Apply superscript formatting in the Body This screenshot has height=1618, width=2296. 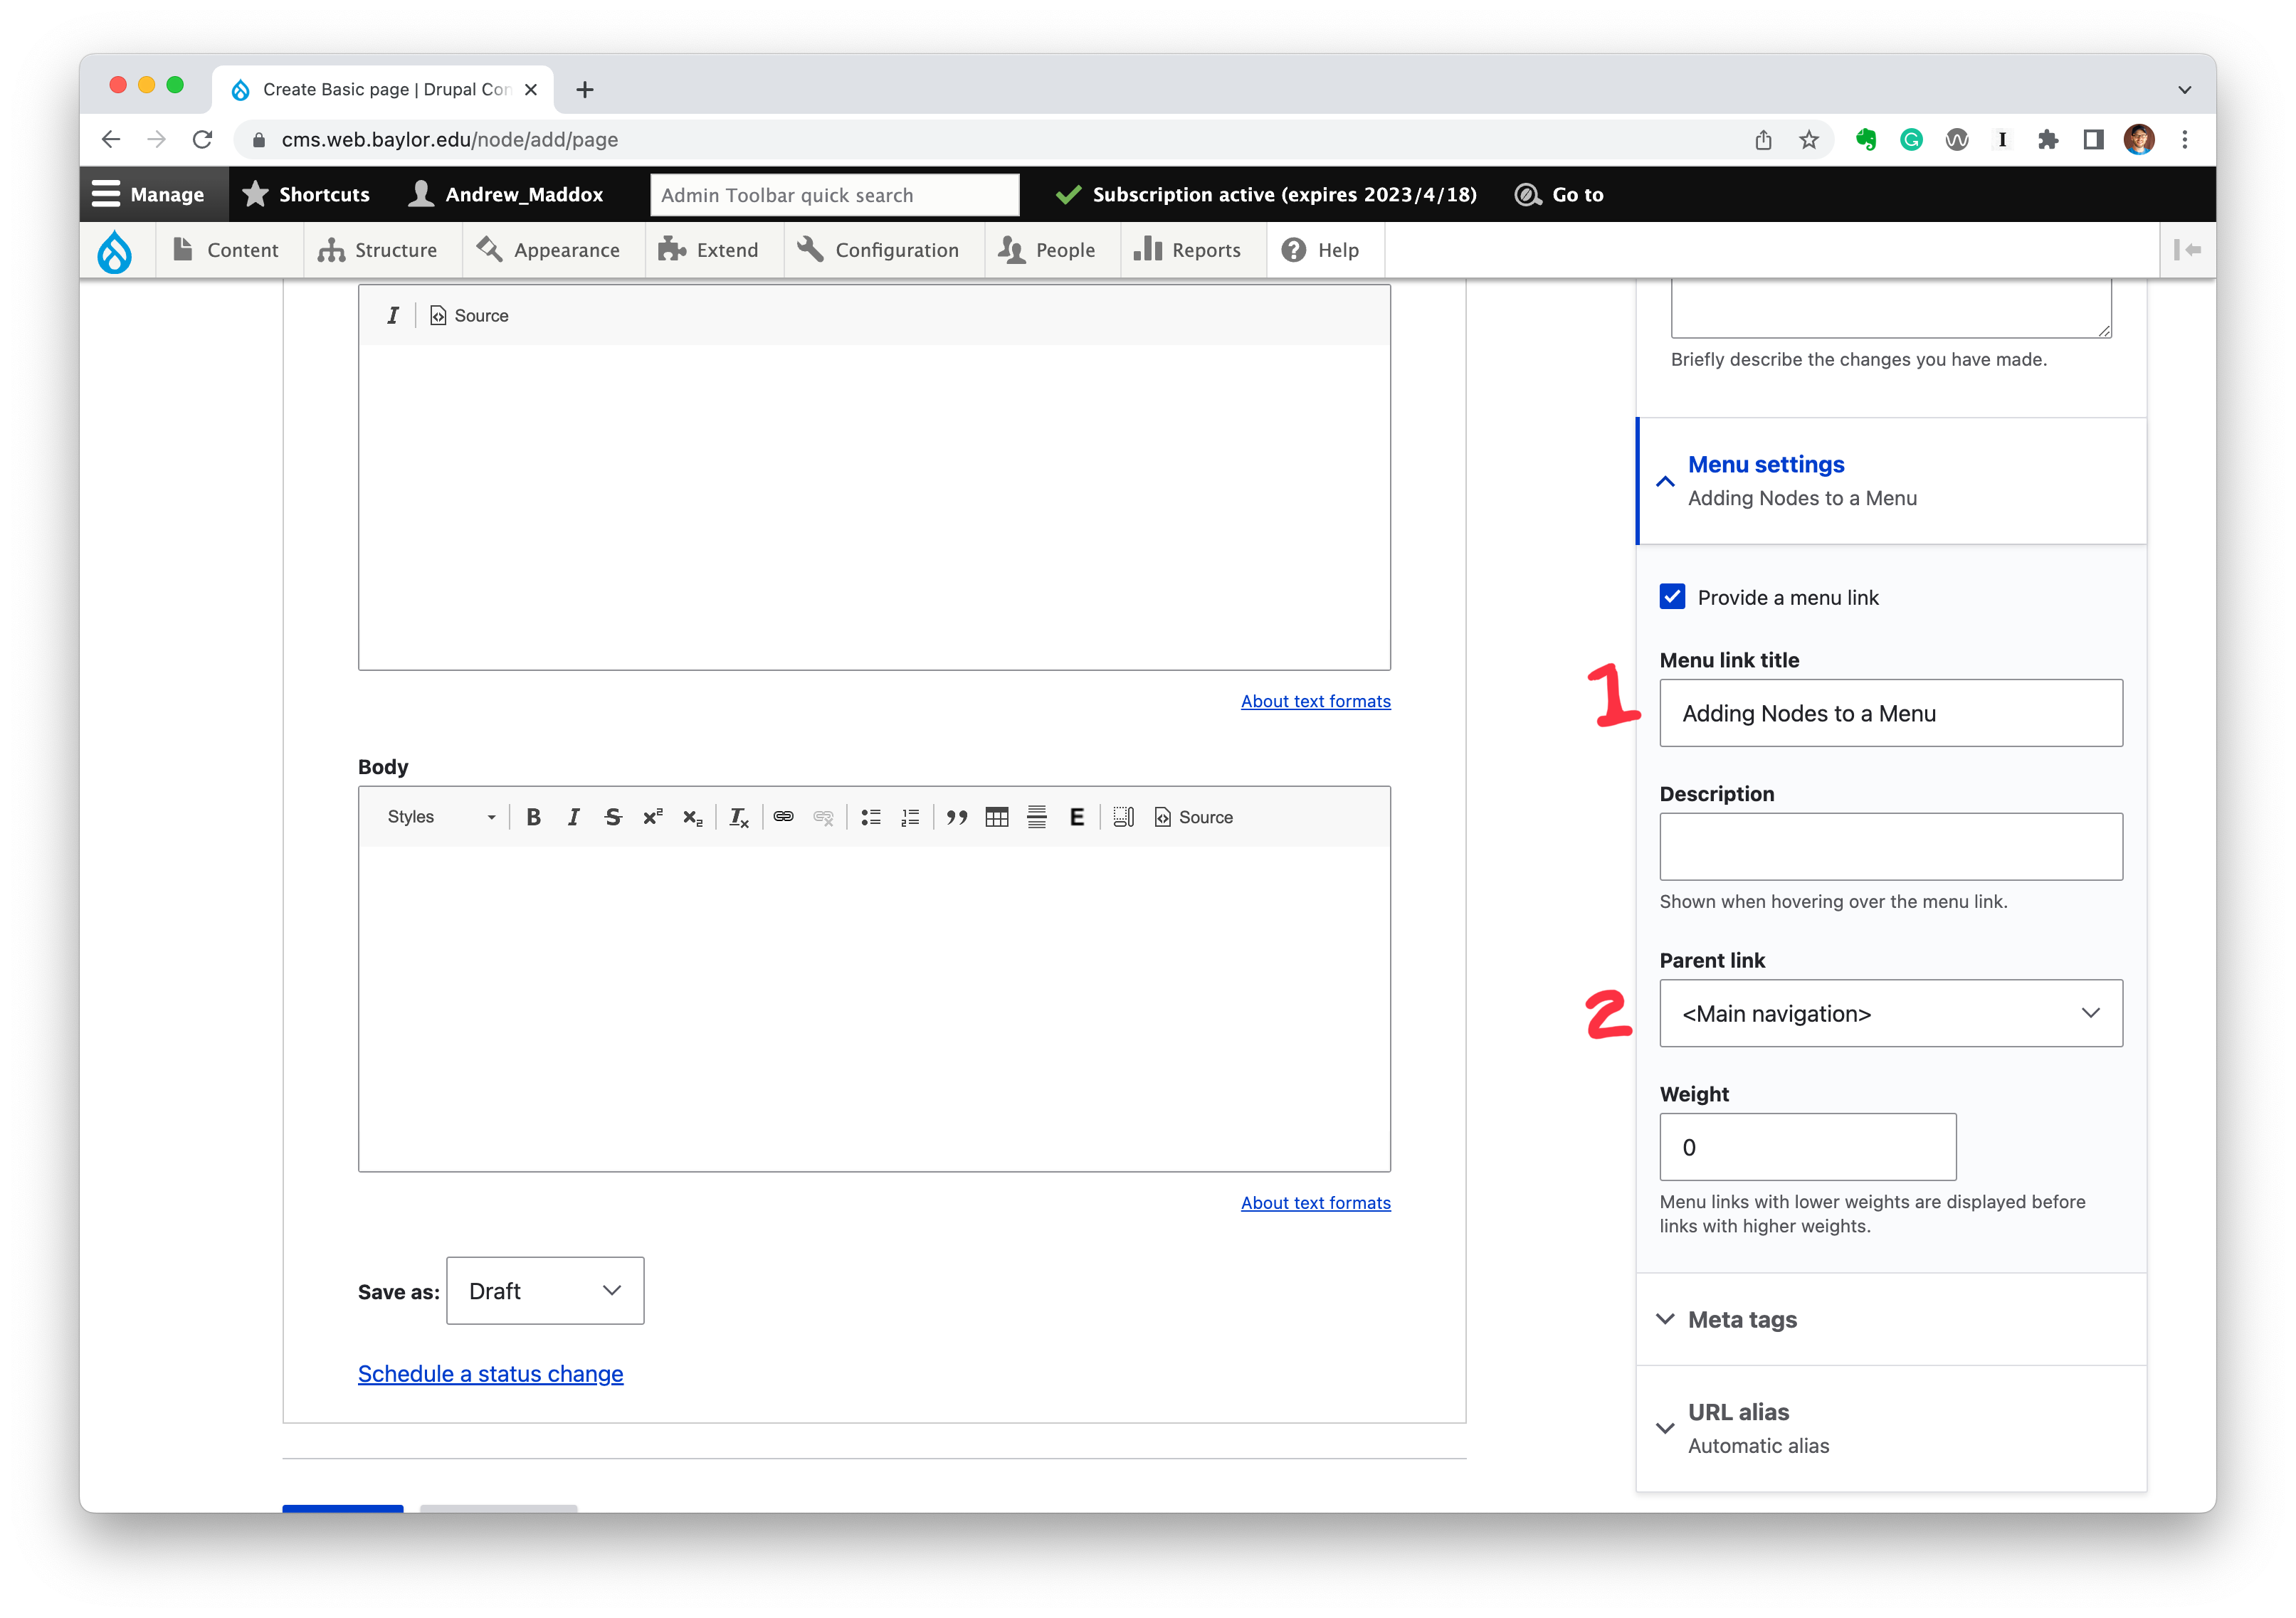coord(652,817)
